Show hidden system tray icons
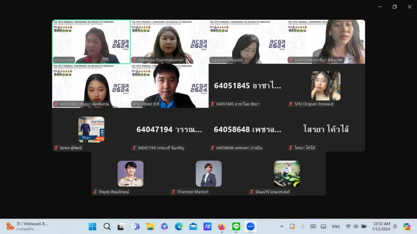The height and width of the screenshot is (234, 417). tap(282, 227)
